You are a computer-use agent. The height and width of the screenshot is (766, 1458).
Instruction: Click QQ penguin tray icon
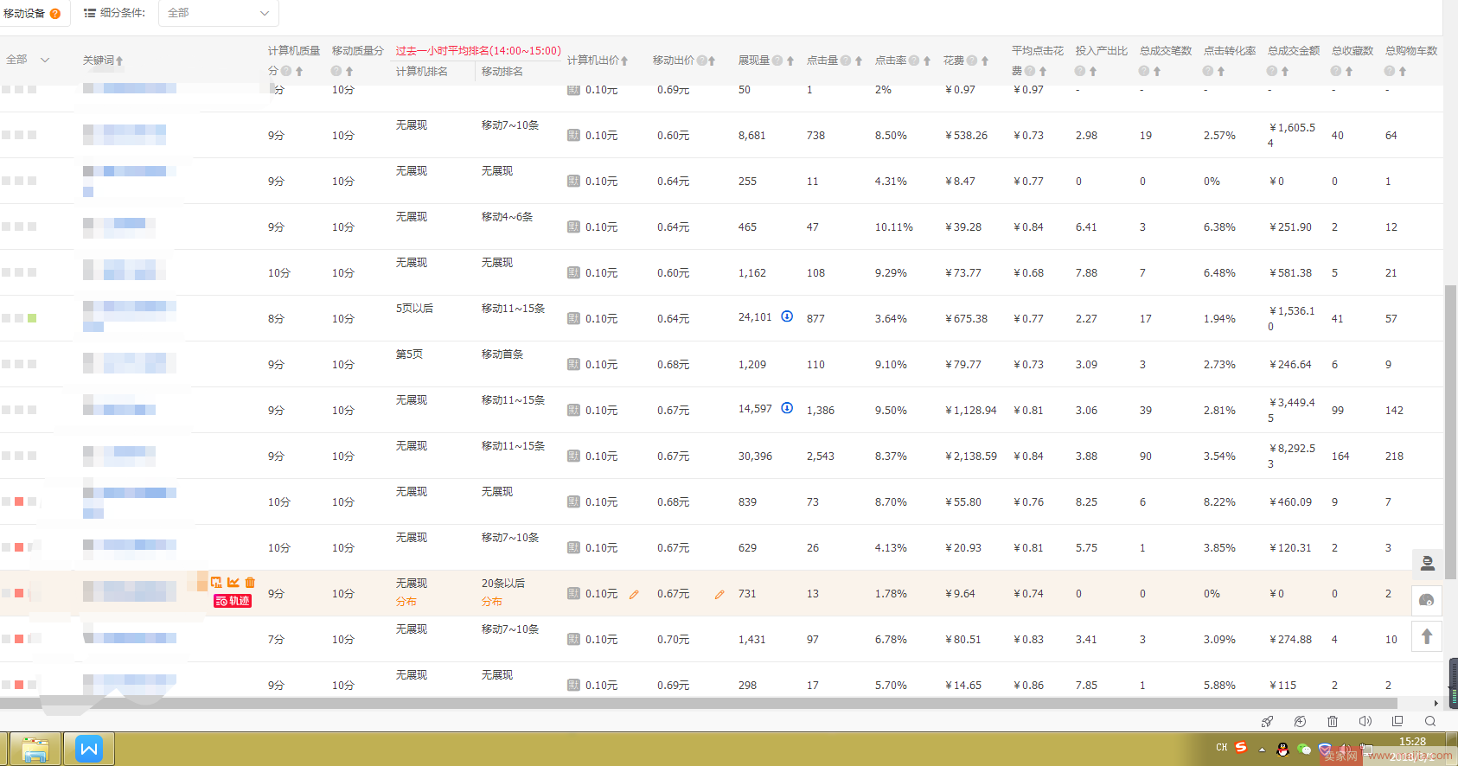(x=1283, y=750)
